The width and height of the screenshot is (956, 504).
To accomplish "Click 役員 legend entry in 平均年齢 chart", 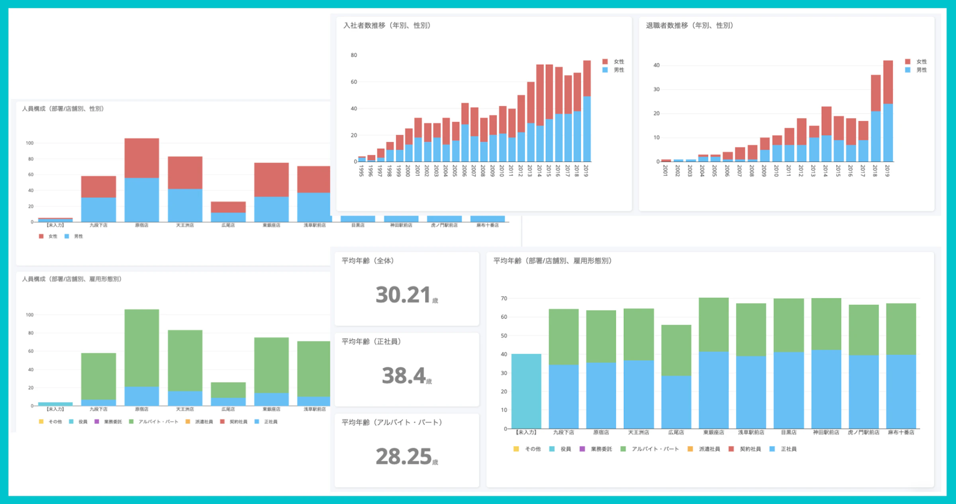I will (565, 449).
